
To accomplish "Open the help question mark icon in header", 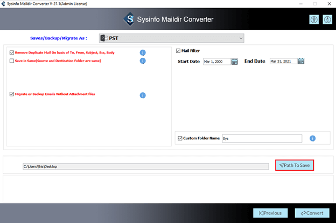I will [314, 20].
